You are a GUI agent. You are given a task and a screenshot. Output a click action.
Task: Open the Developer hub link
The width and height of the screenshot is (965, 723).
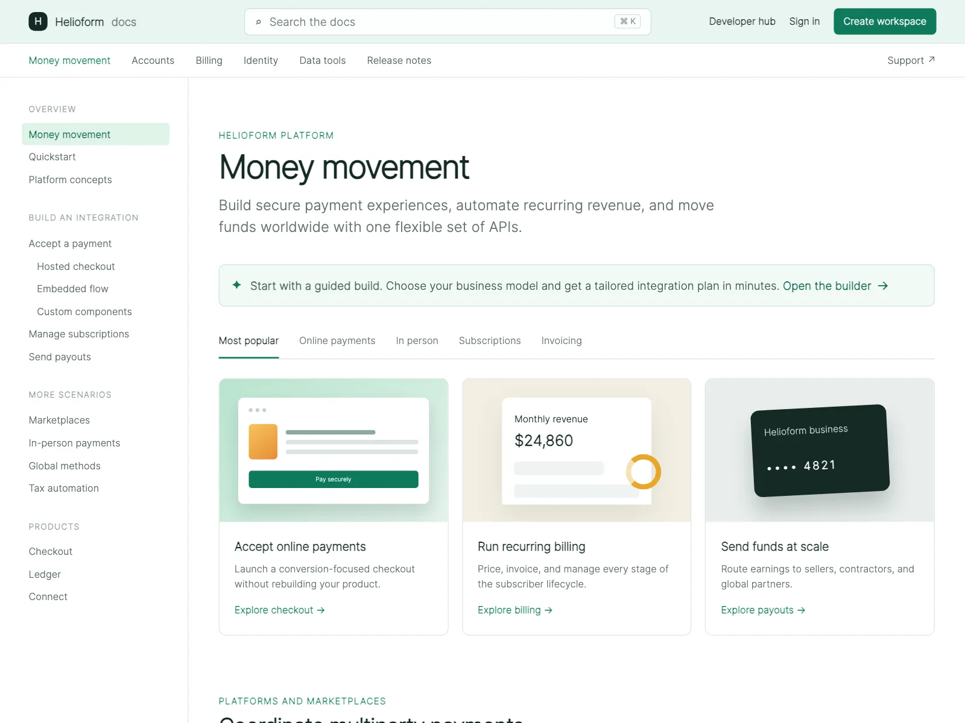pyautogui.click(x=742, y=22)
